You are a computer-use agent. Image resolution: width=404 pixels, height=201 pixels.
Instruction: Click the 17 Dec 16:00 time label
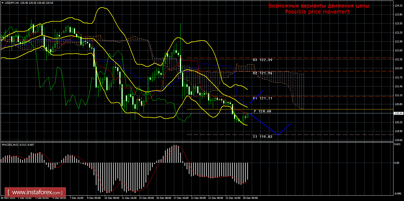(181, 198)
